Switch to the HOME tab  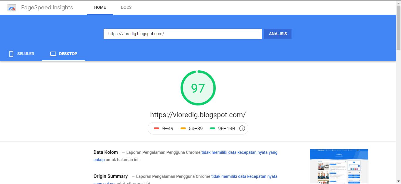pyautogui.click(x=100, y=7)
